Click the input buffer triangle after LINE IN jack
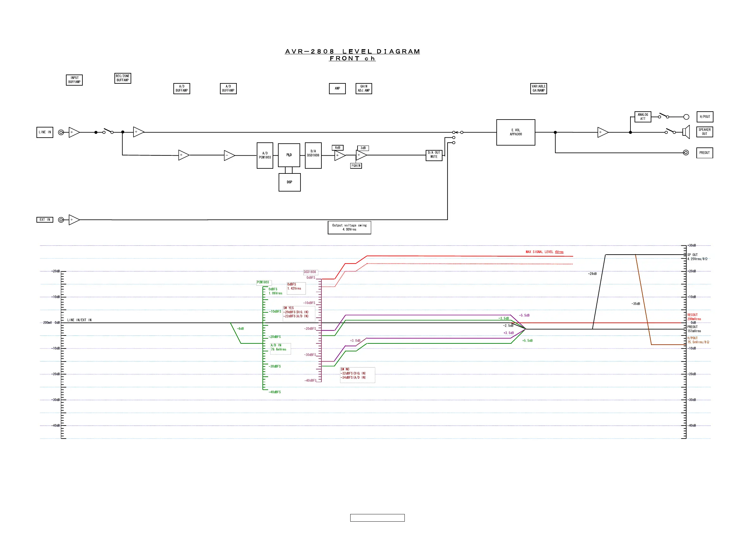This screenshot has height=534, width=755. click(x=74, y=132)
